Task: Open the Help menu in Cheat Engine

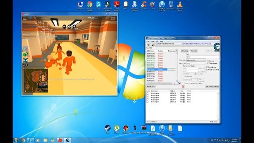Action: tap(162, 41)
